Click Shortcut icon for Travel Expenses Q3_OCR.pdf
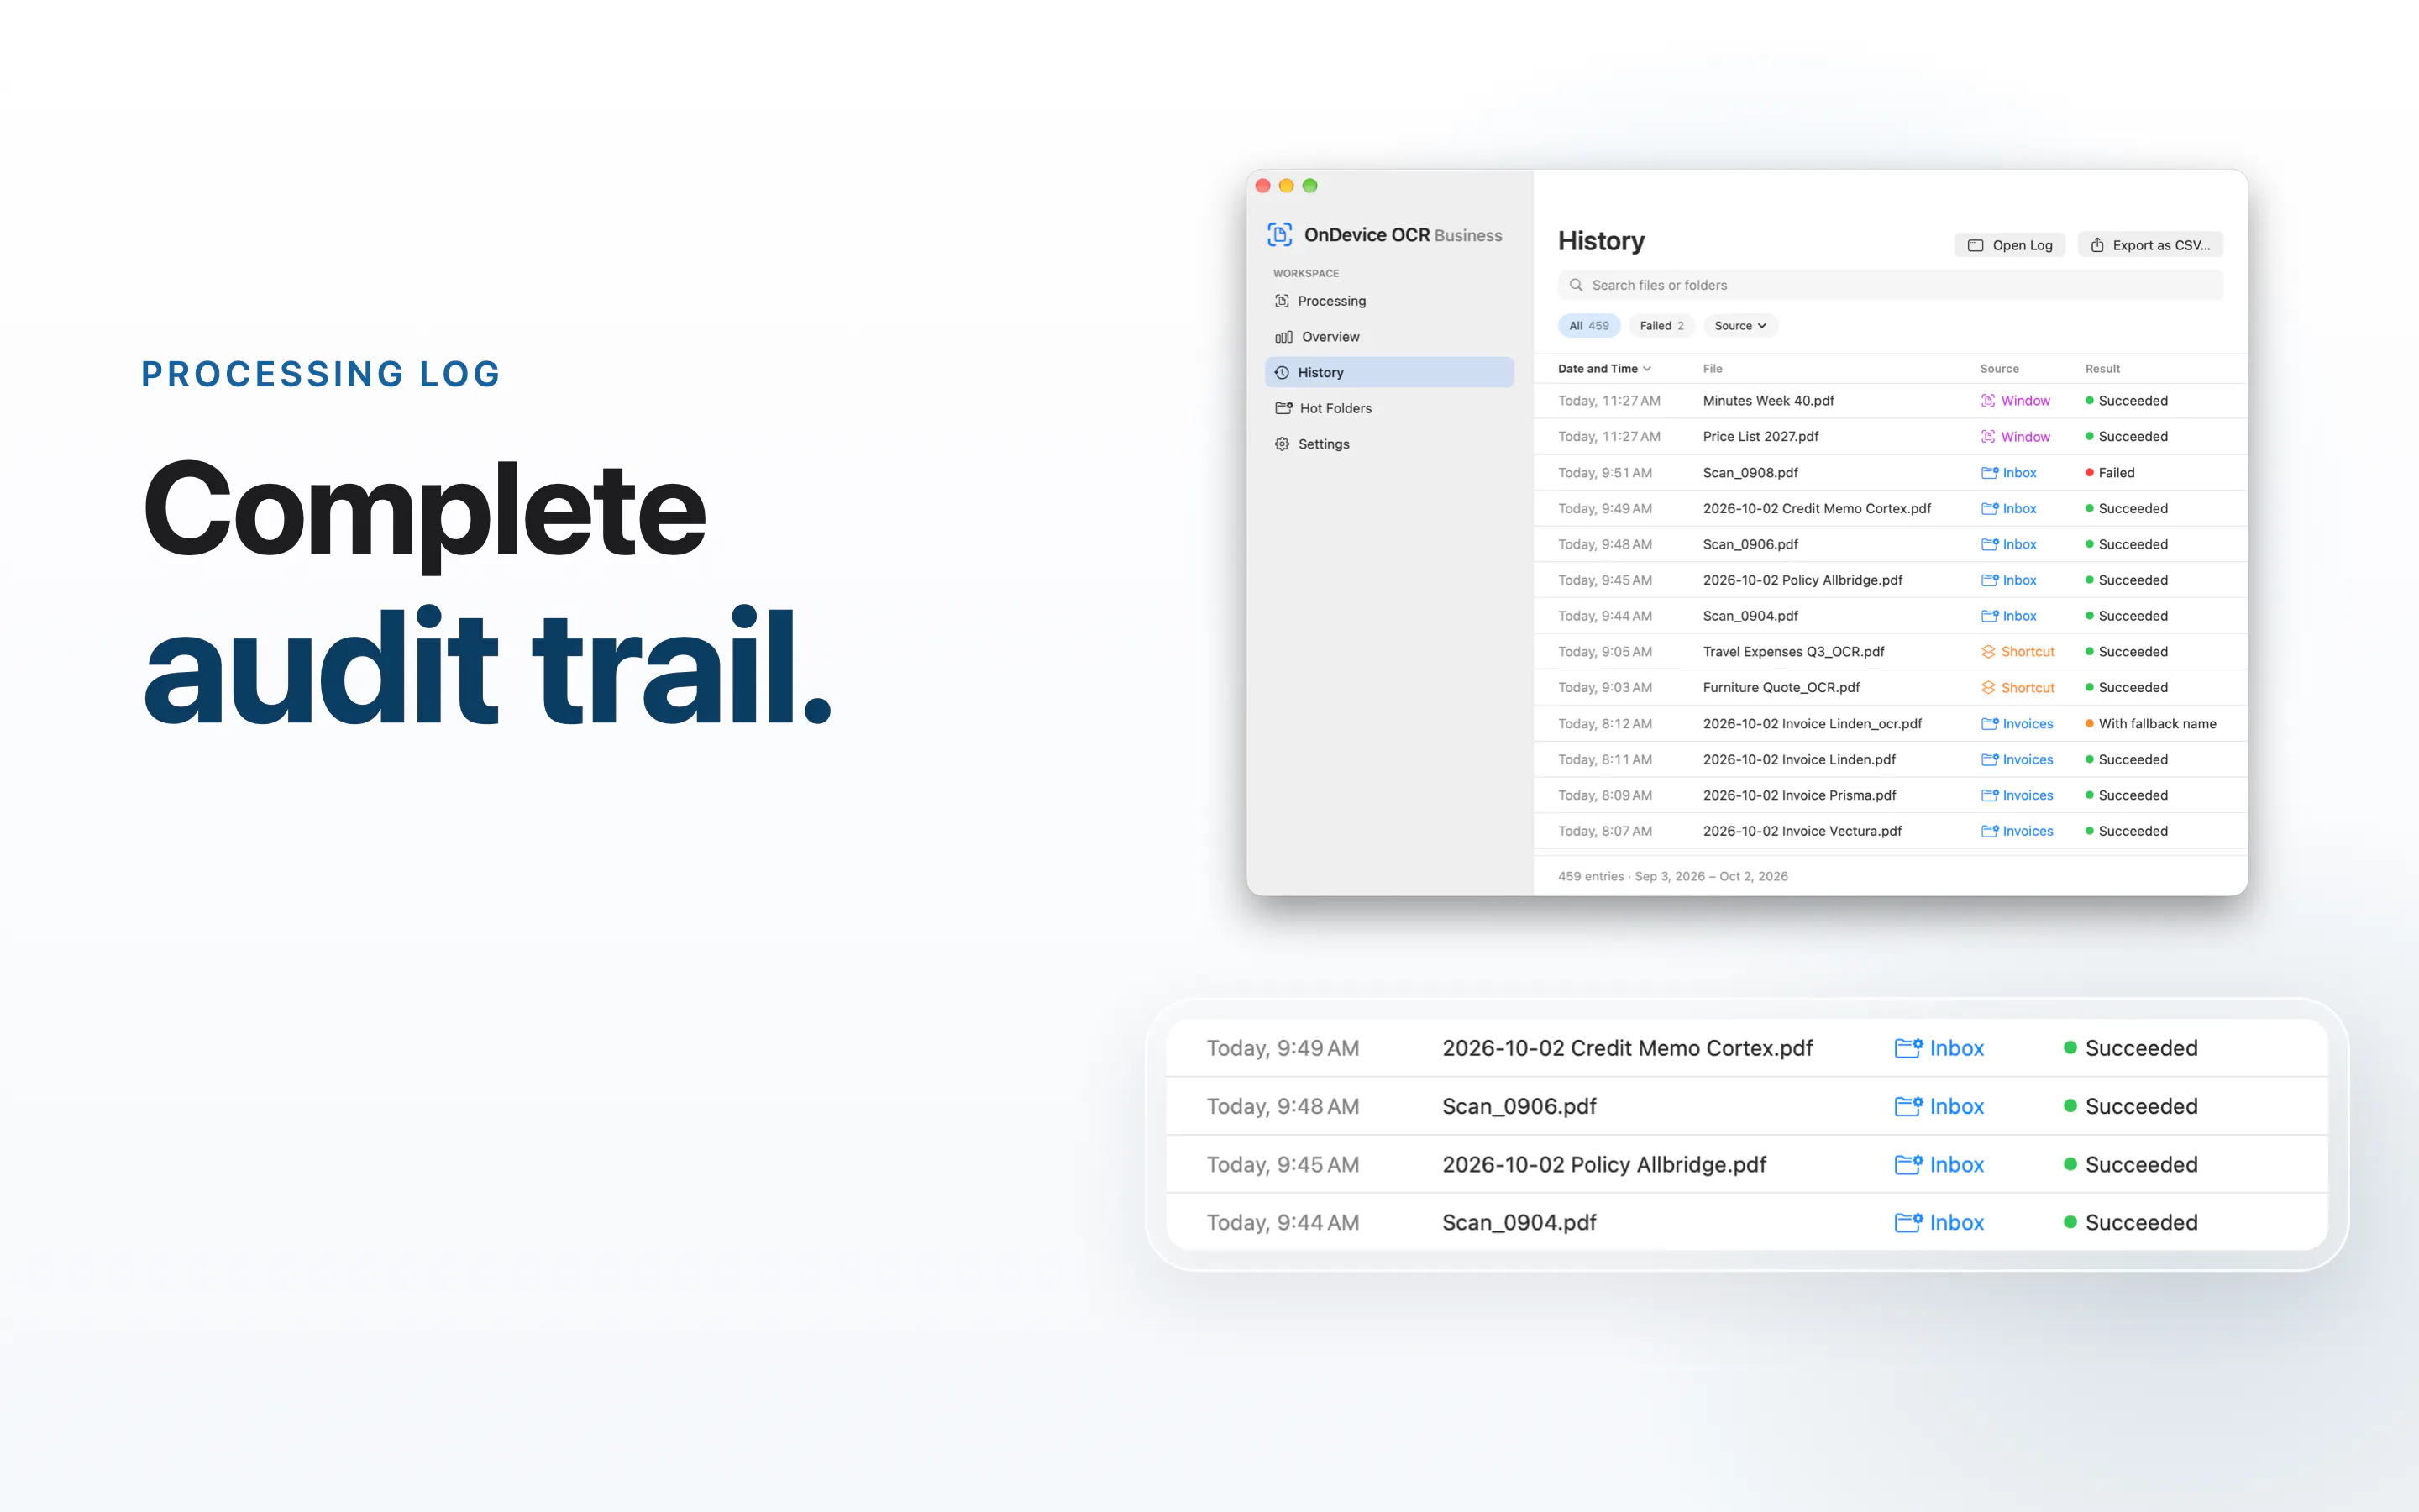The height and width of the screenshot is (1512, 2419). [1988, 652]
